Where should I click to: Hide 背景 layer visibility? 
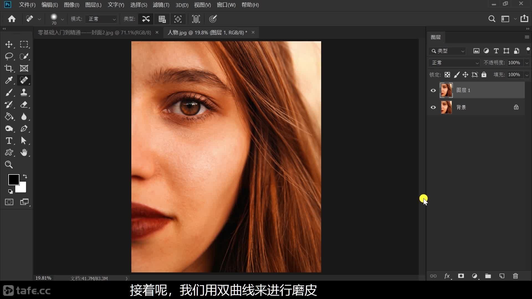pos(433,107)
